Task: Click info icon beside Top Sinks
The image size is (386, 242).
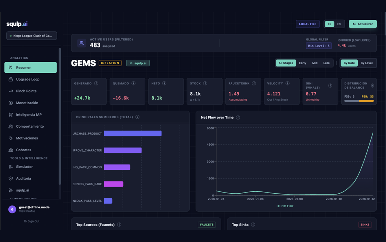Action: (253, 225)
